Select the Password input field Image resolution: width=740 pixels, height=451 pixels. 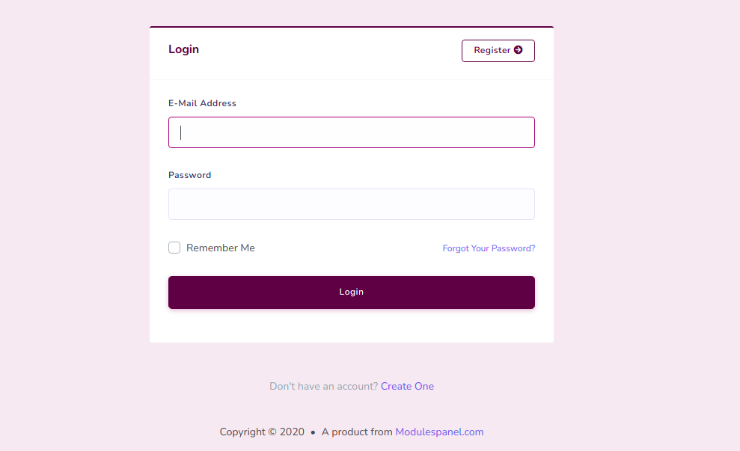[352, 204]
